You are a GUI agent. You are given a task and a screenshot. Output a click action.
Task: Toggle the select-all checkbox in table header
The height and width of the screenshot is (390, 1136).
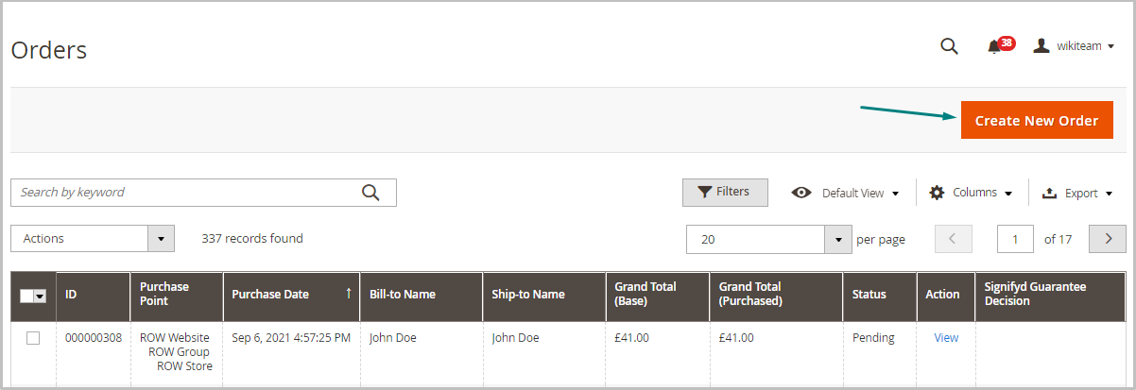pos(27,295)
